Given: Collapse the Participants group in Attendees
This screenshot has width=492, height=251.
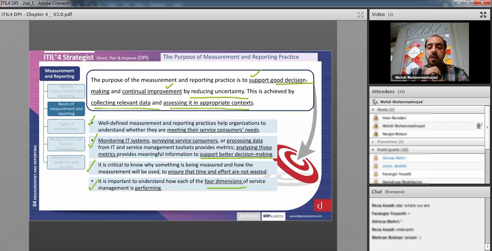Looking at the screenshot, I should tap(373, 150).
